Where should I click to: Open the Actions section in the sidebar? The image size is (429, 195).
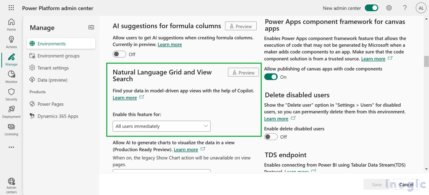11,42
